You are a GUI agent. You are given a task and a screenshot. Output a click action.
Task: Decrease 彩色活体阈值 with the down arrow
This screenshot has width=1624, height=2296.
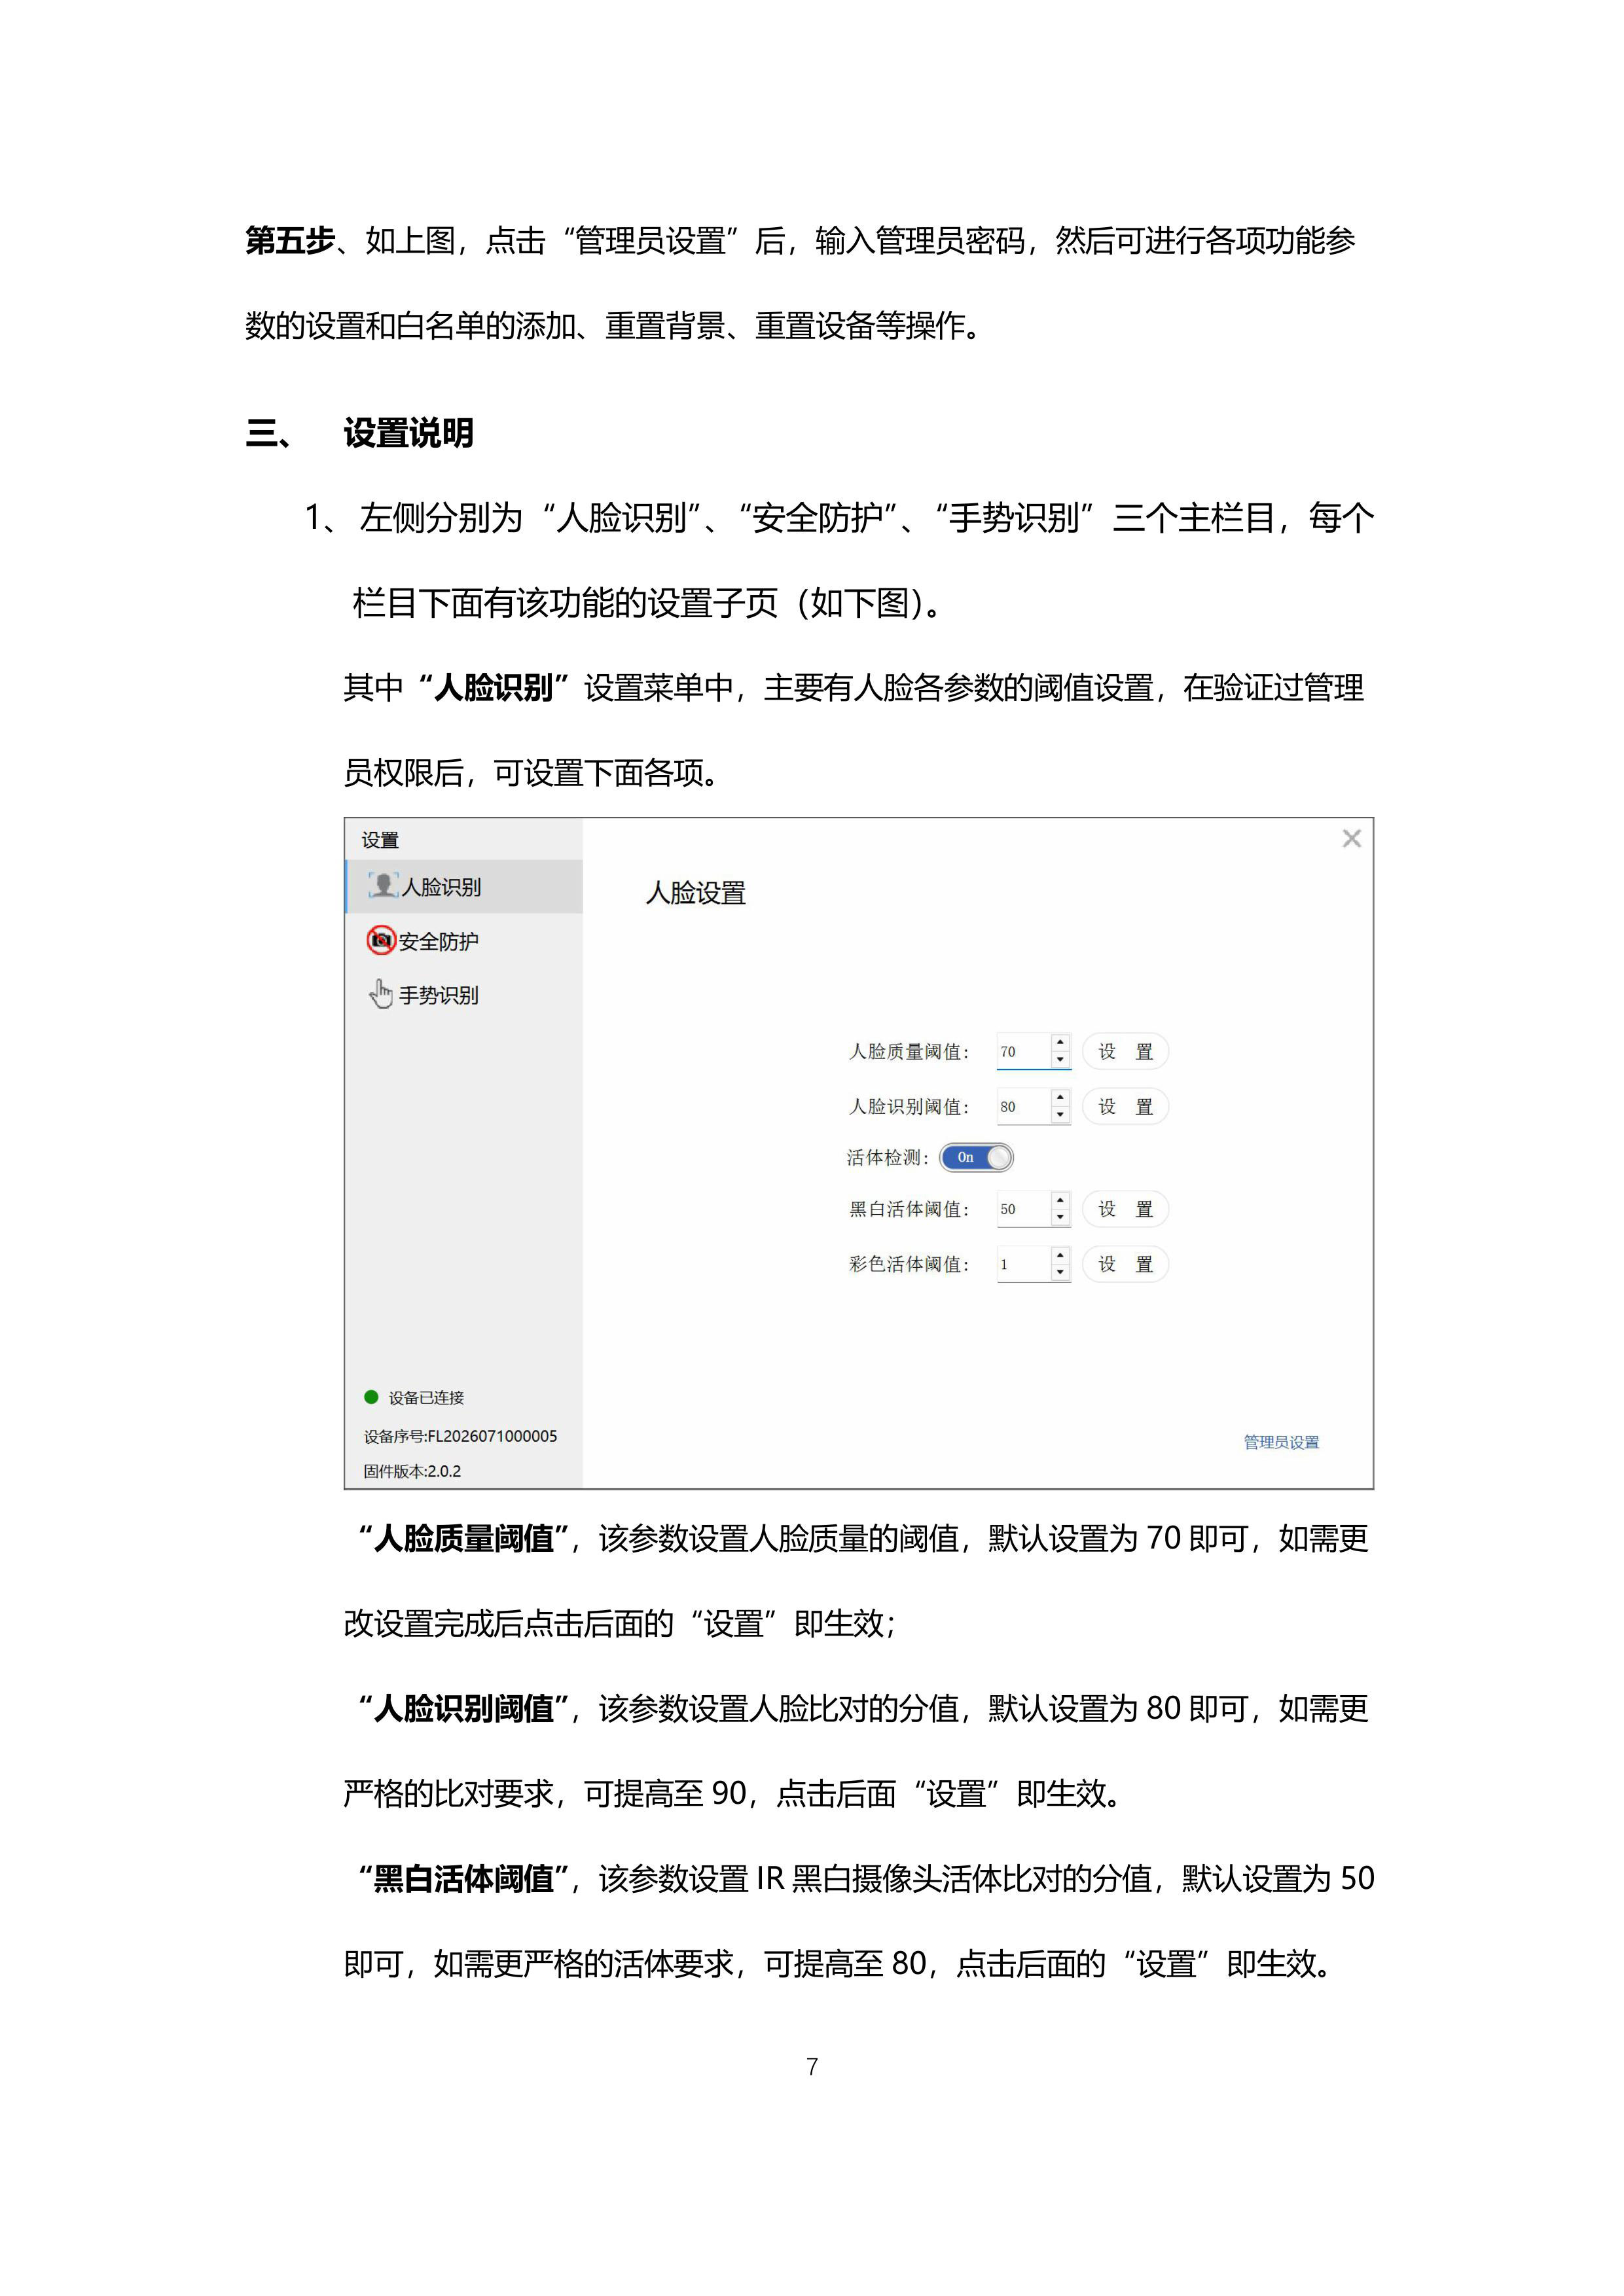1060,1272
